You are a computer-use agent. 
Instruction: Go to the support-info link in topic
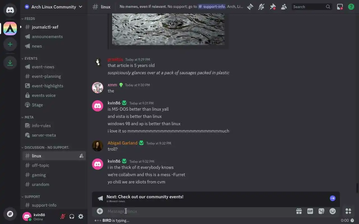(212, 7)
